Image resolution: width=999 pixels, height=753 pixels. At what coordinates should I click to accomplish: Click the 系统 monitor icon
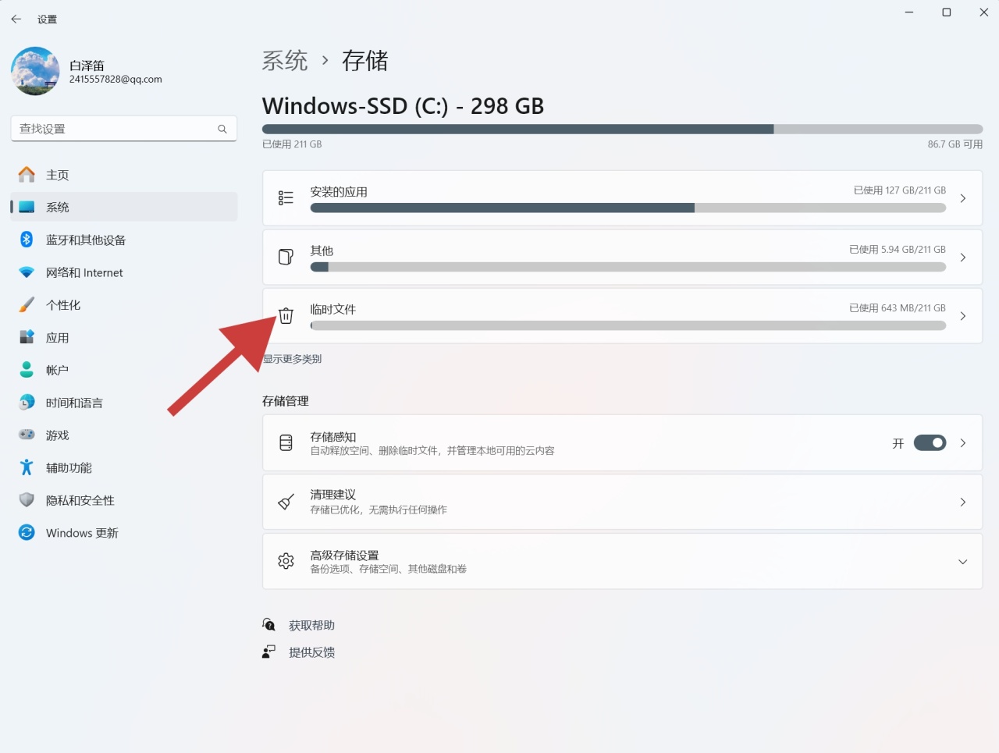(x=27, y=207)
